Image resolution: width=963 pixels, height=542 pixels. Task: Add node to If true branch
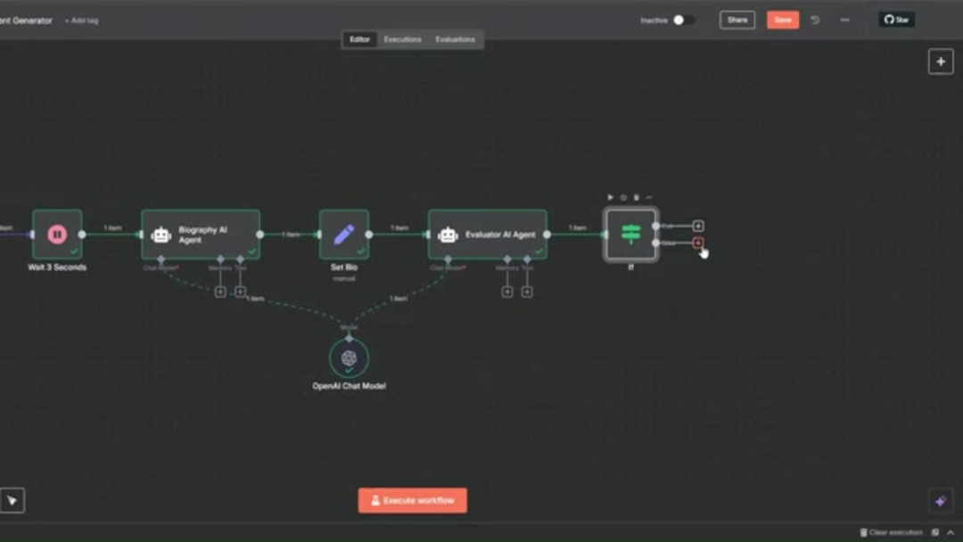click(698, 226)
